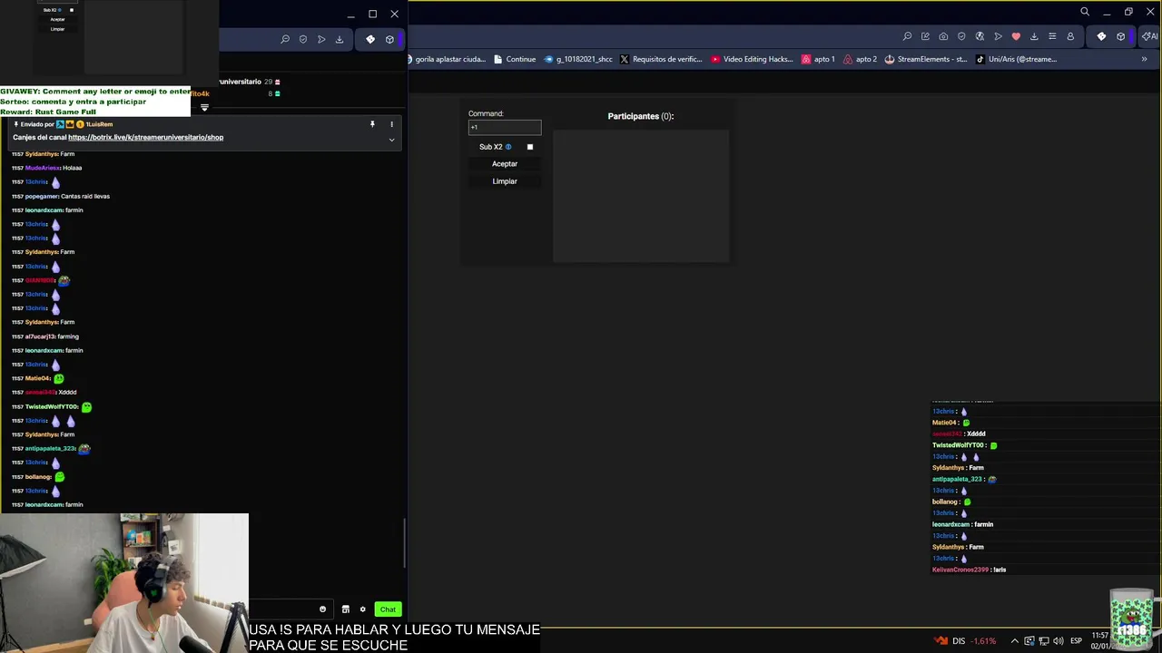The width and height of the screenshot is (1162, 653).
Task: Click the camera snapshot icon in the right browser toolbar
Action: 943,36
